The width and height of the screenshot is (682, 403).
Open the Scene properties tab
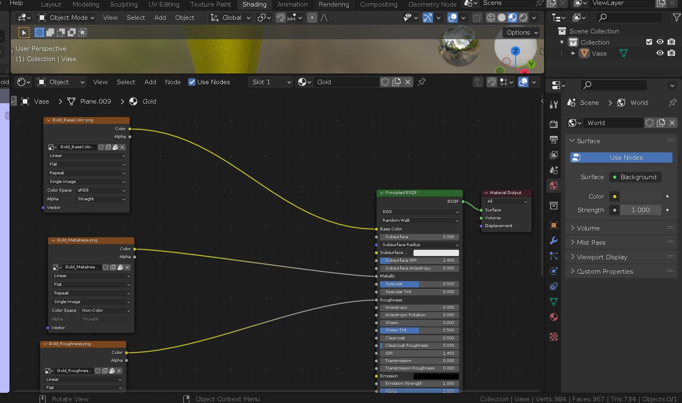click(554, 170)
